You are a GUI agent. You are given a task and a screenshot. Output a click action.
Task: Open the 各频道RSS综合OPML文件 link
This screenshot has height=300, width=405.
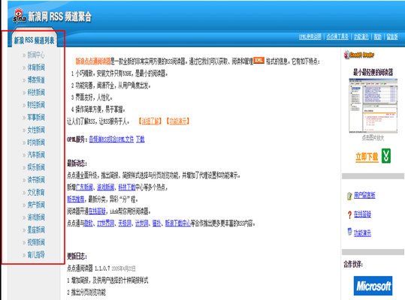click(111, 139)
